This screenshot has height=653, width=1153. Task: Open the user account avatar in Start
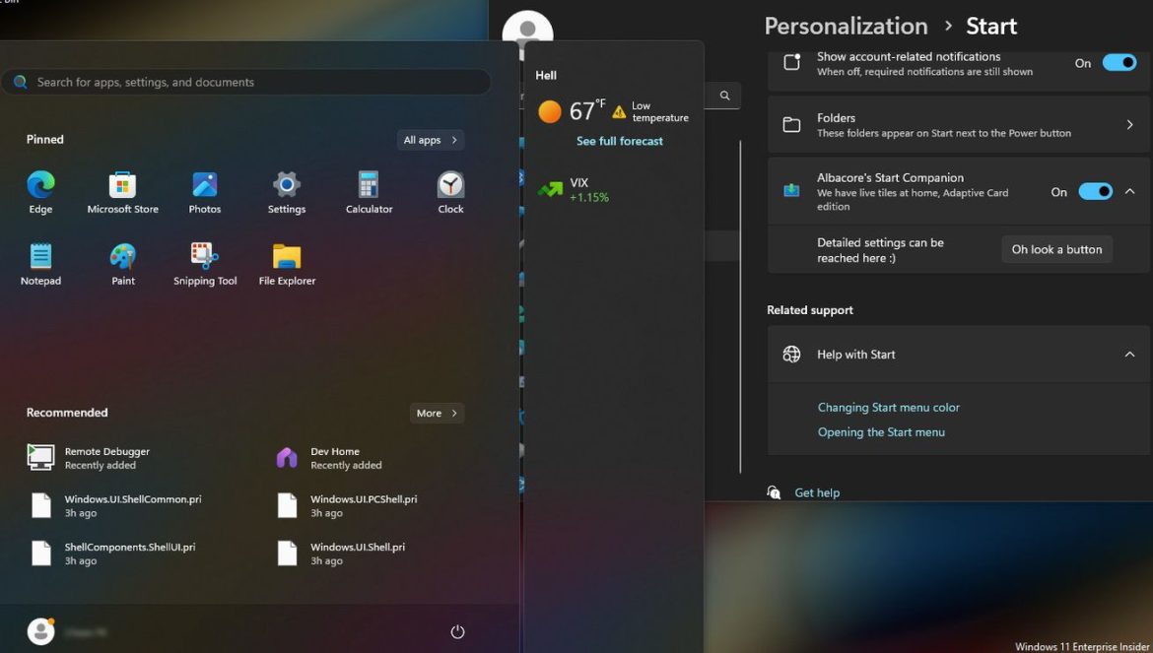tap(40, 631)
